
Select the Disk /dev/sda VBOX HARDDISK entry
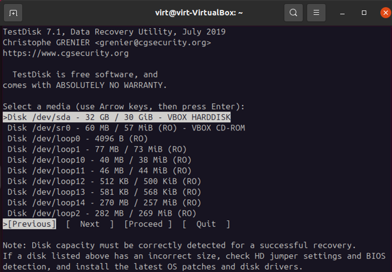click(x=117, y=117)
